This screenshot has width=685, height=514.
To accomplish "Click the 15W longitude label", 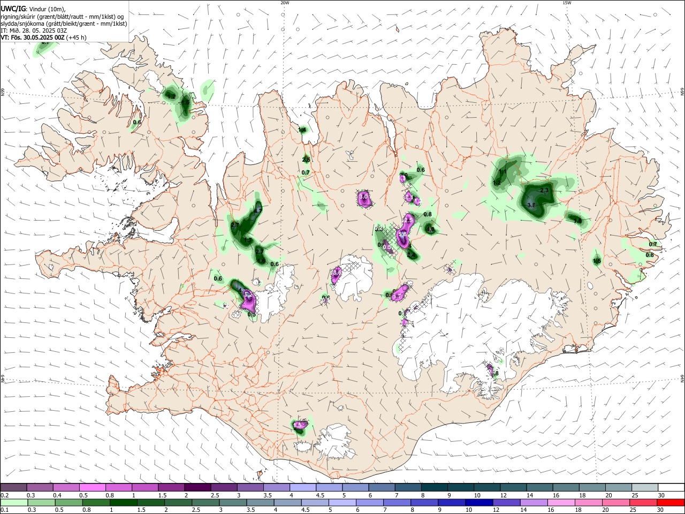I will point(567,3).
